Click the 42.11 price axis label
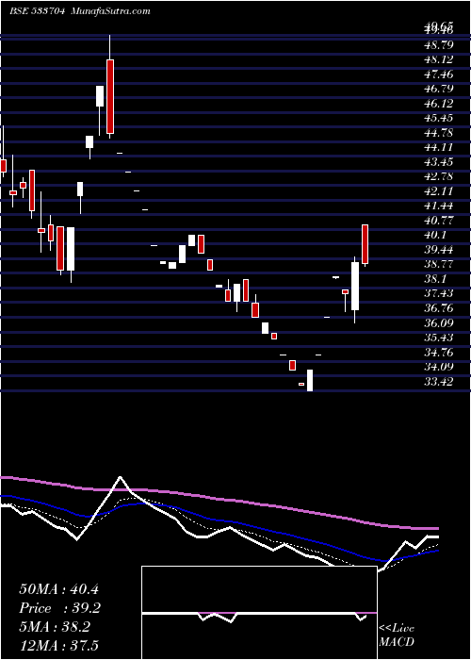 [x=439, y=191]
